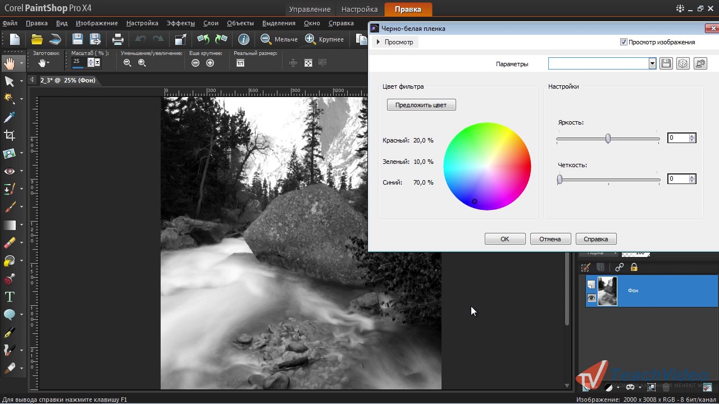Select the Pick arrow tool
The width and height of the screenshot is (719, 404).
coord(9,81)
